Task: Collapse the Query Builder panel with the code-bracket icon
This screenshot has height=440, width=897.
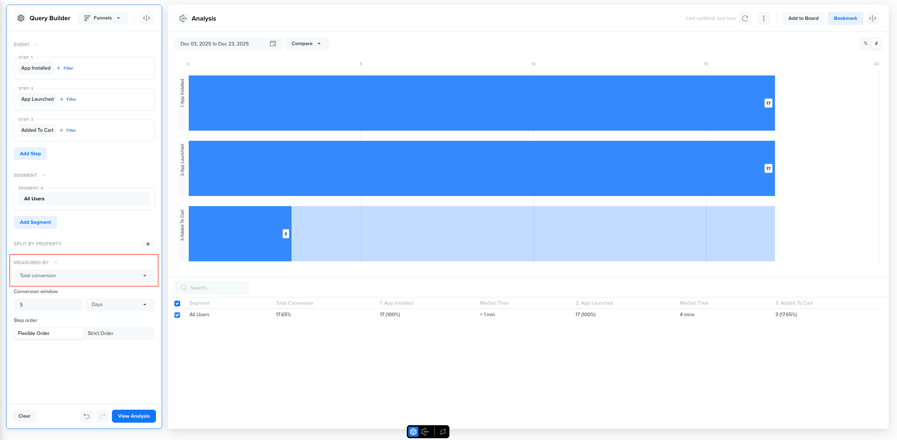Action: (x=147, y=18)
